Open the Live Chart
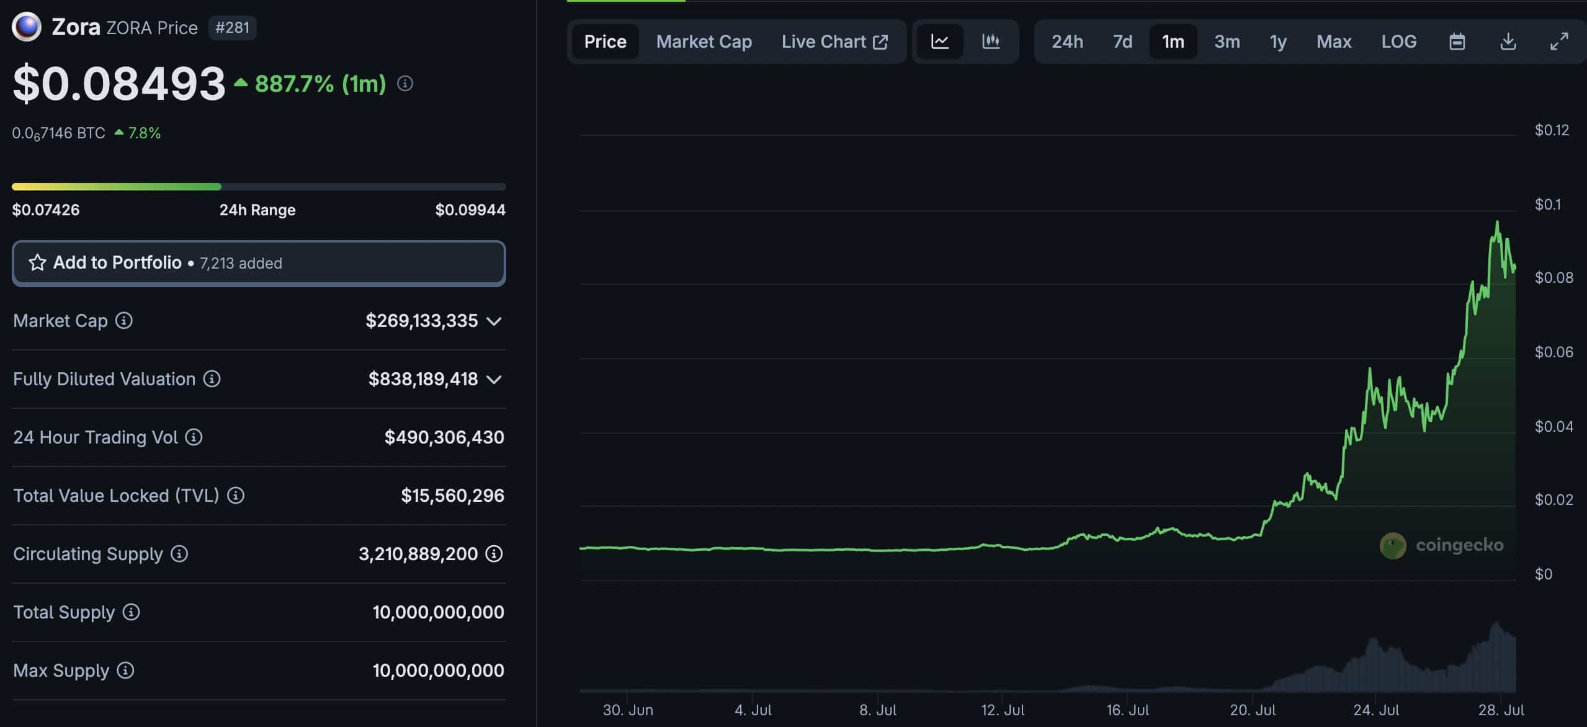Image resolution: width=1587 pixels, height=727 pixels. [825, 41]
